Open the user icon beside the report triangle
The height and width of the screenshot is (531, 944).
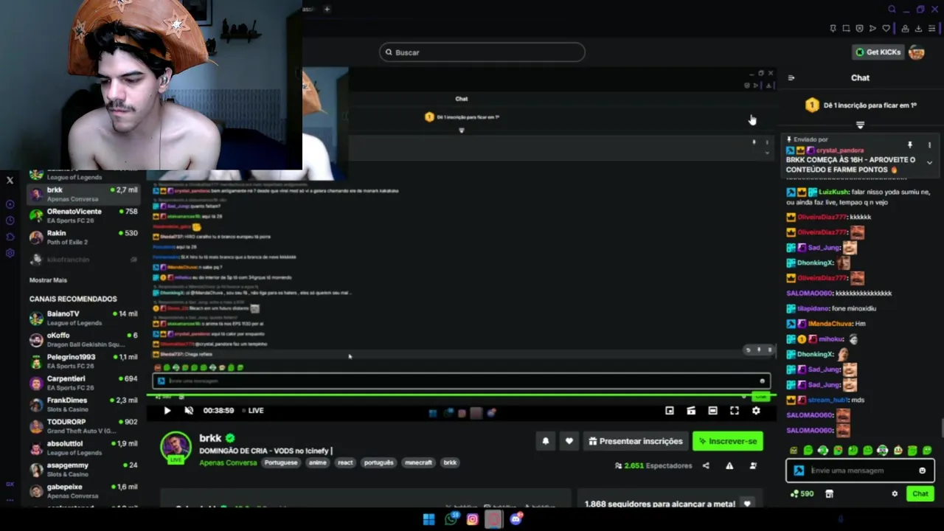[x=753, y=466]
